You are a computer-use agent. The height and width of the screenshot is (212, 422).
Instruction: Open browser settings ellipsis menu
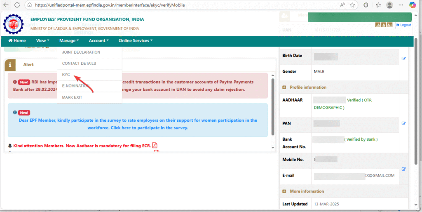[x=401, y=5]
